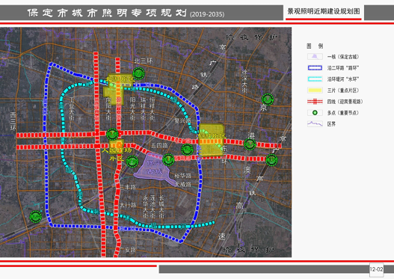
Task: Select the green 多点 (重要节点) legend icon
Action: pos(315,113)
